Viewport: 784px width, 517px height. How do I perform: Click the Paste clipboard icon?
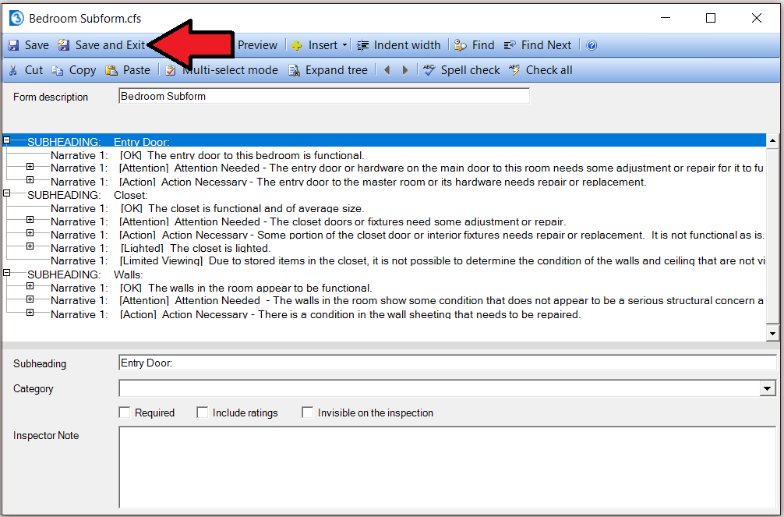tap(111, 70)
